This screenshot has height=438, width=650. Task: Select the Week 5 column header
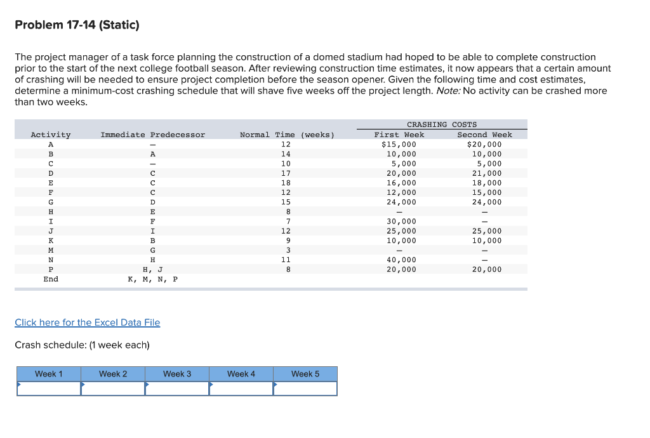[305, 374]
